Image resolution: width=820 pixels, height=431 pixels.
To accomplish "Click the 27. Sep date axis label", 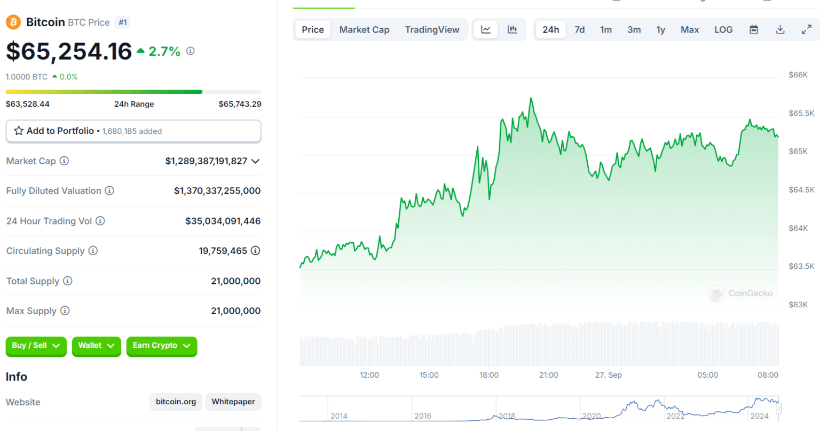I will (x=609, y=375).
